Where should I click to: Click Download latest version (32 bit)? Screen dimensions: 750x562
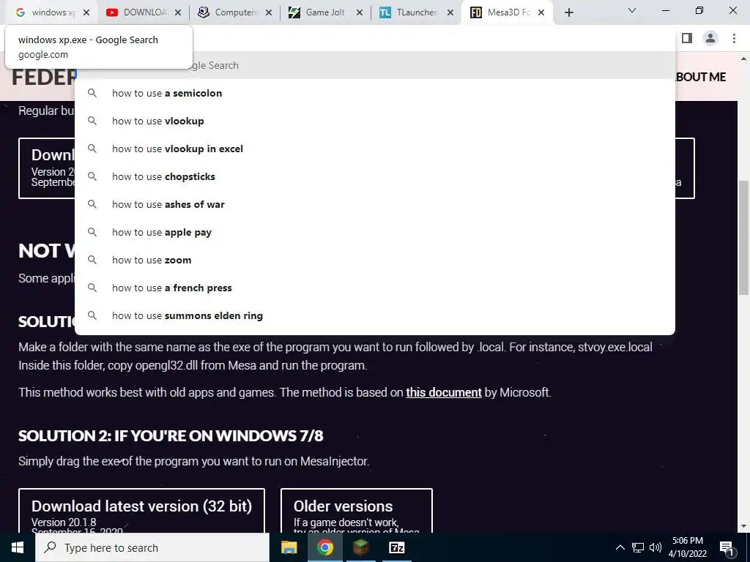click(x=141, y=511)
